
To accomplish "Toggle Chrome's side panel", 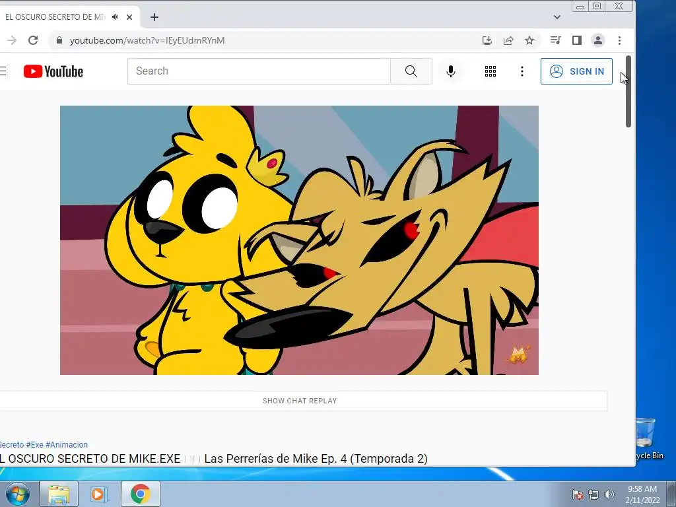I will point(577,40).
